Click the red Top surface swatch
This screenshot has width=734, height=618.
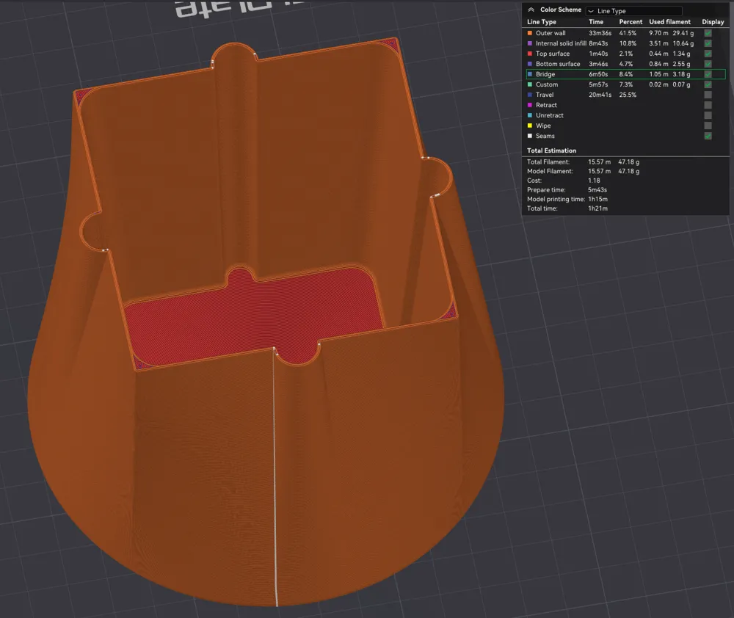(530, 54)
